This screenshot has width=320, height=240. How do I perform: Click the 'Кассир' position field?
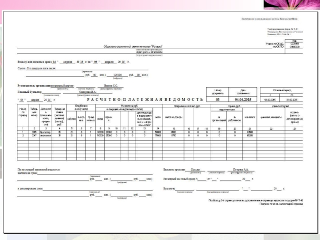195,170
